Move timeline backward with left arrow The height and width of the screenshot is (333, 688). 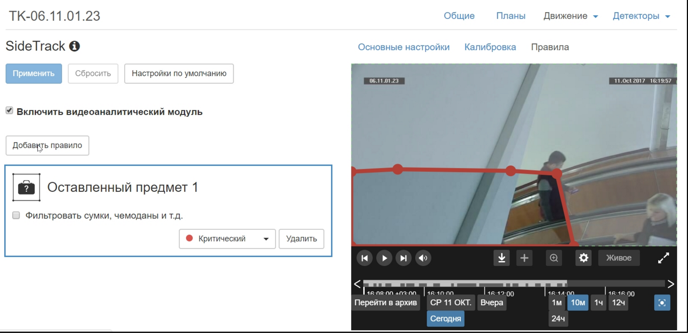[x=357, y=284]
